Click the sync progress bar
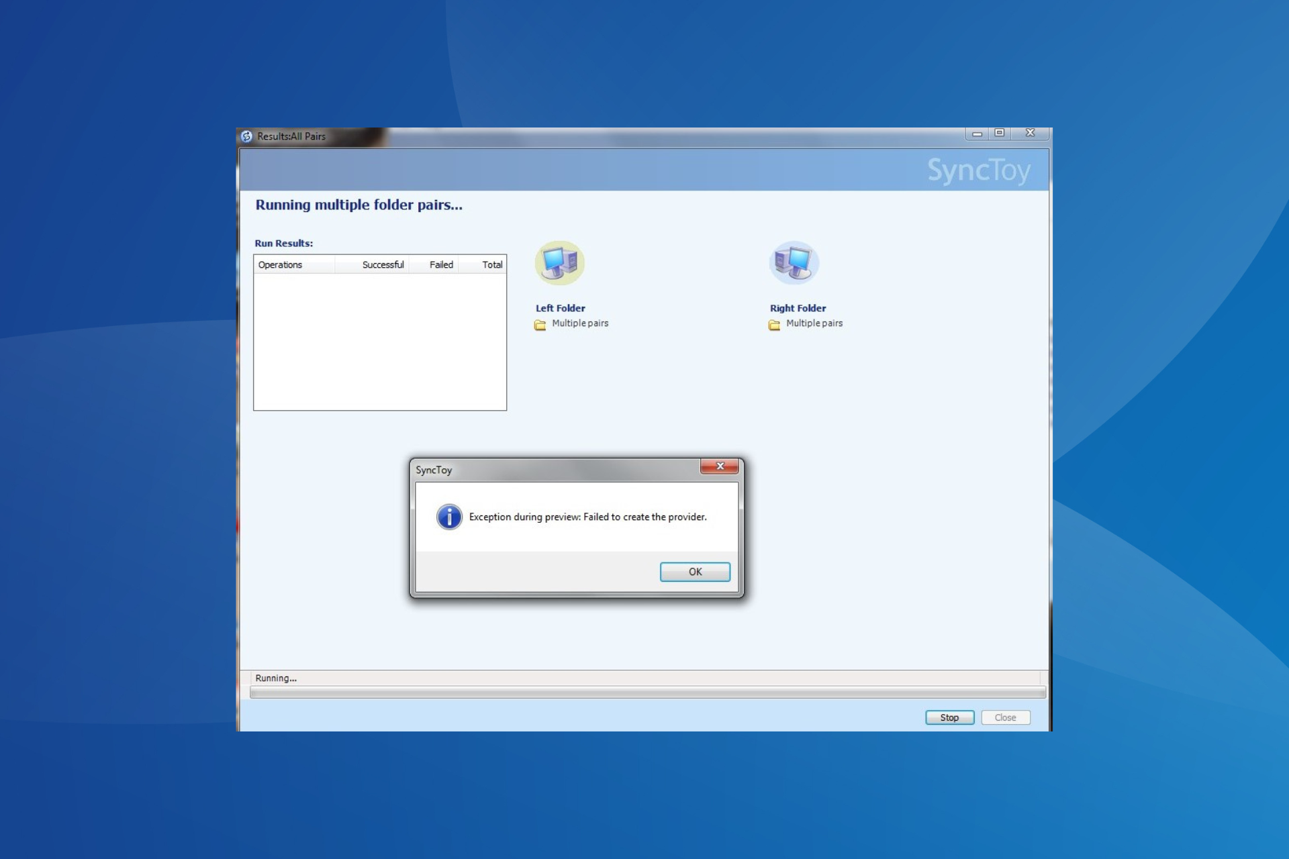 (648, 692)
